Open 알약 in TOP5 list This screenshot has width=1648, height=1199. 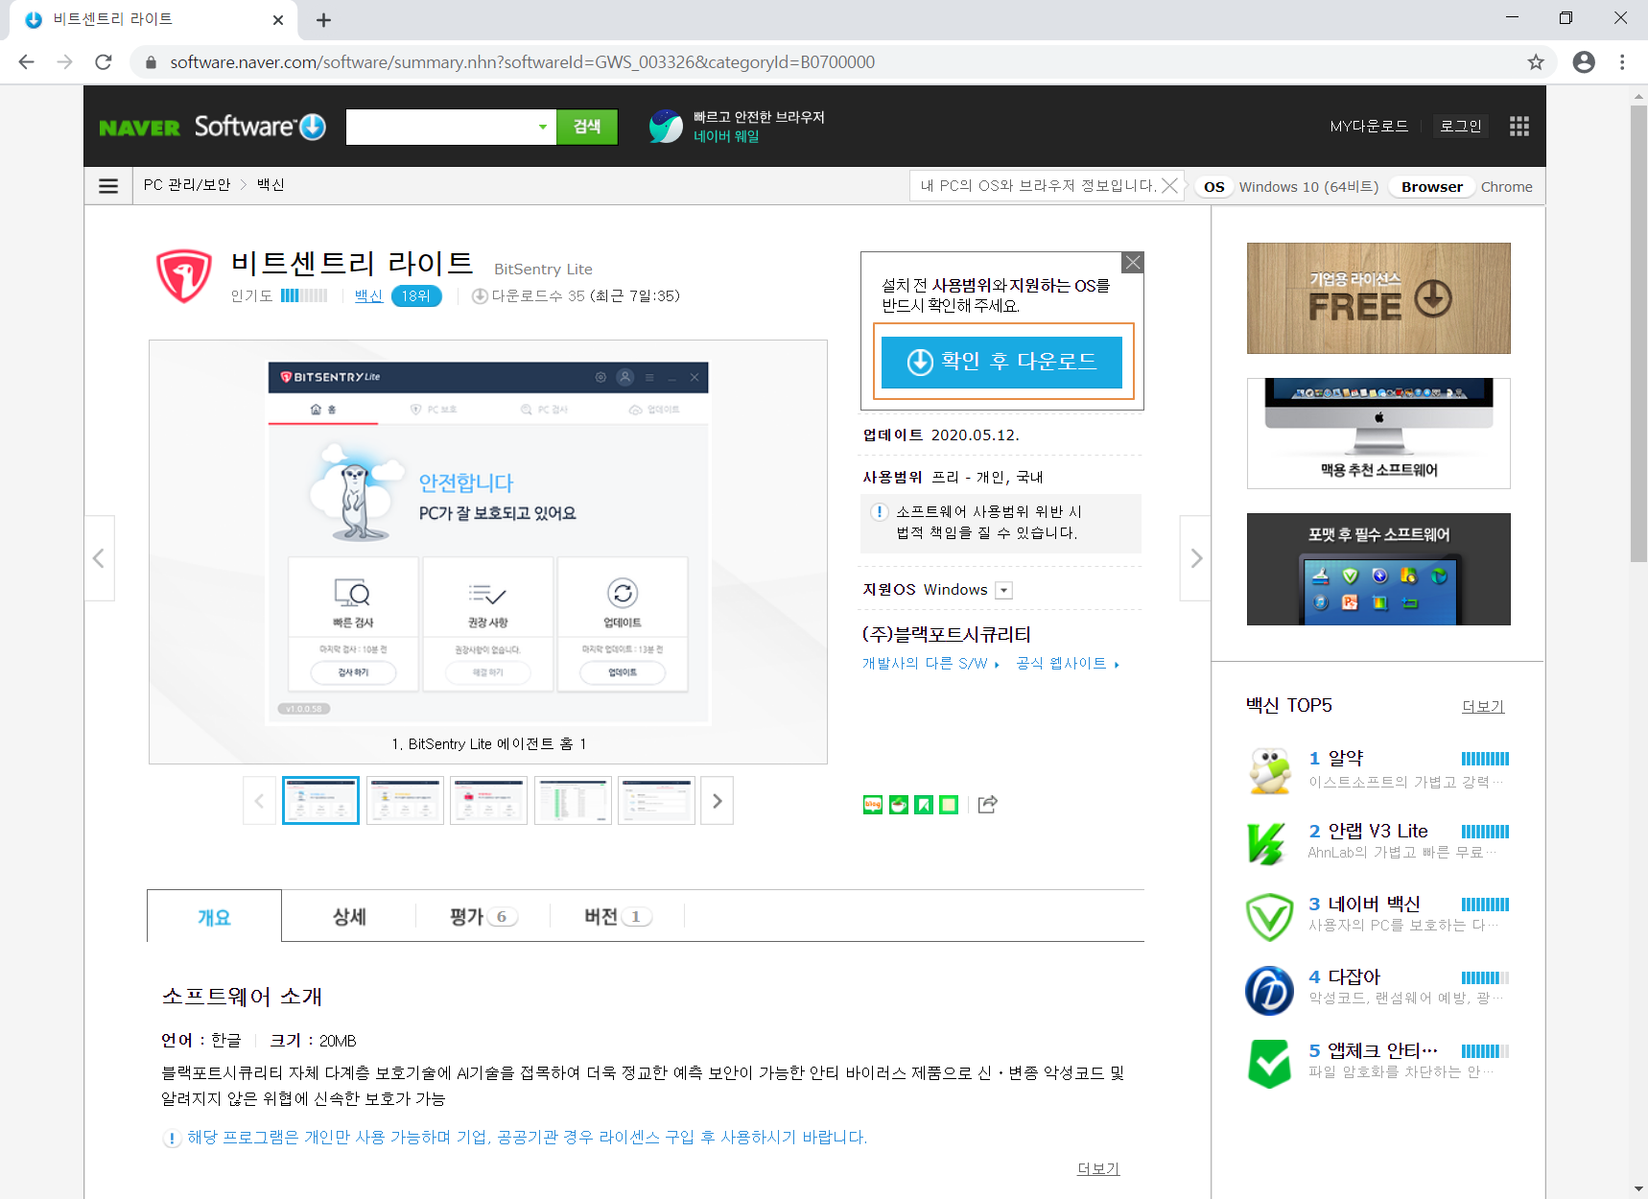[x=1346, y=759]
